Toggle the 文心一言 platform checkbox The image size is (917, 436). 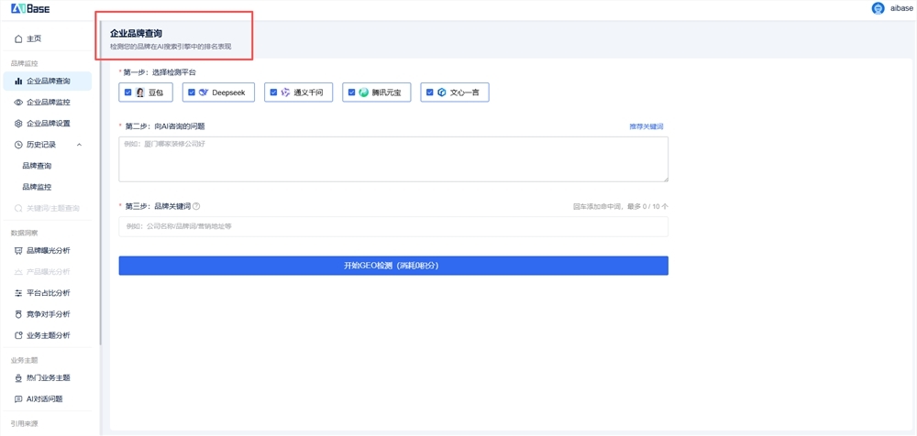coord(430,93)
